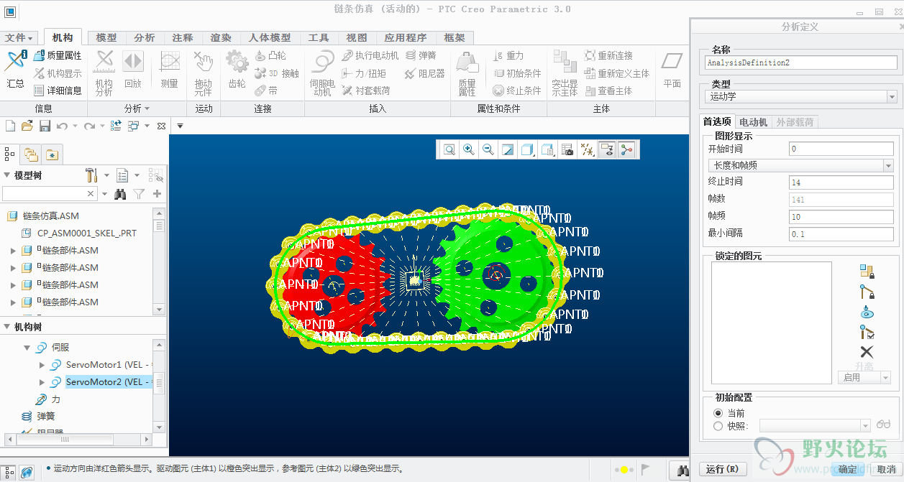Click 质量属性 in the 信息 group

58,55
